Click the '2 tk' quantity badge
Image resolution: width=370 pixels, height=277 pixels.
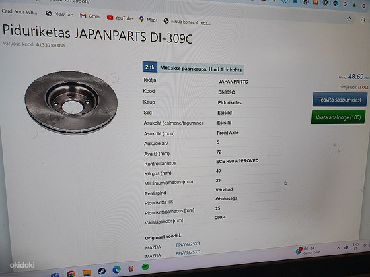150,67
